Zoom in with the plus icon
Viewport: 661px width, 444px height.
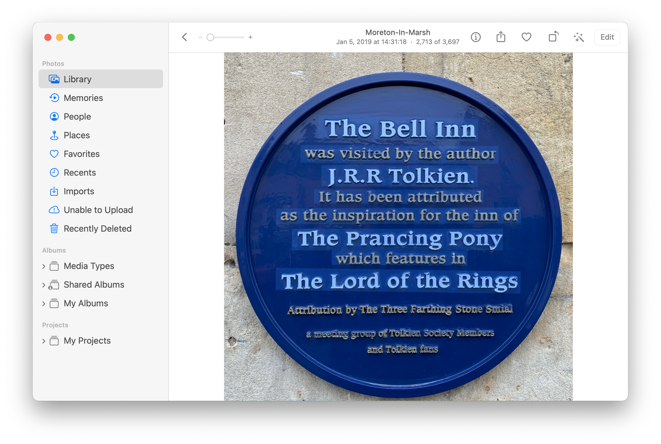[x=250, y=37]
